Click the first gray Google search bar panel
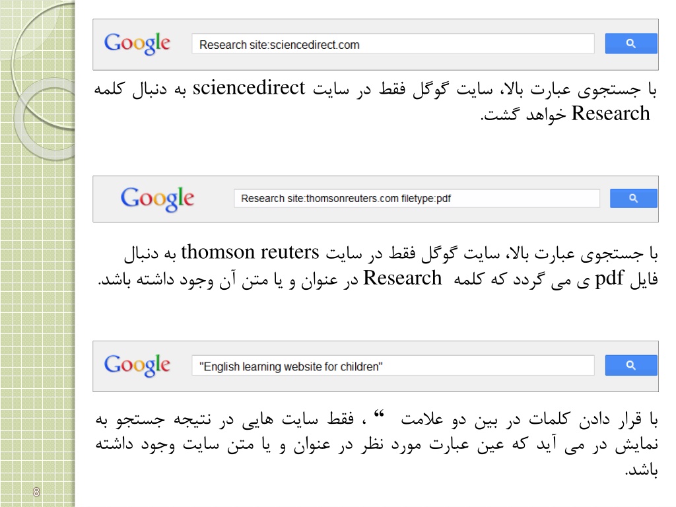This screenshot has width=676, height=507. (376, 44)
